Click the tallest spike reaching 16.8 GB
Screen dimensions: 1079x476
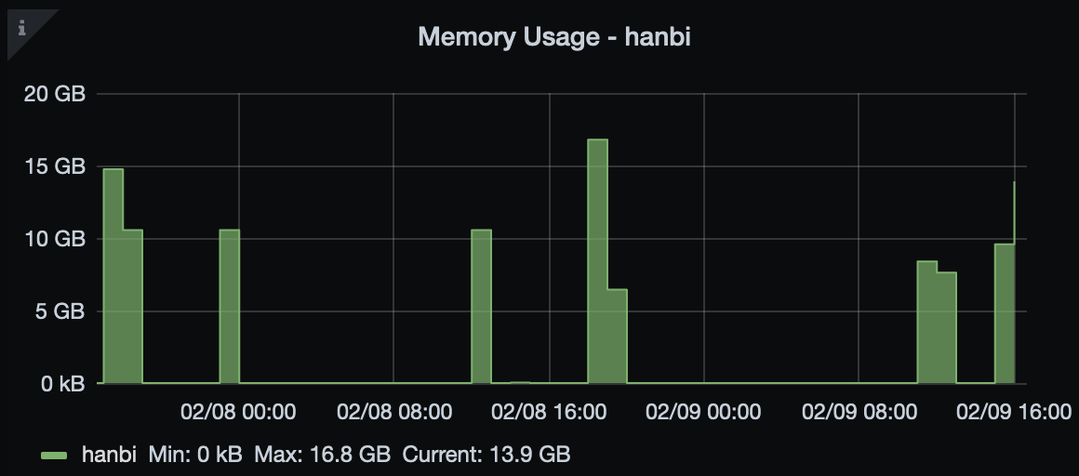coord(597,260)
